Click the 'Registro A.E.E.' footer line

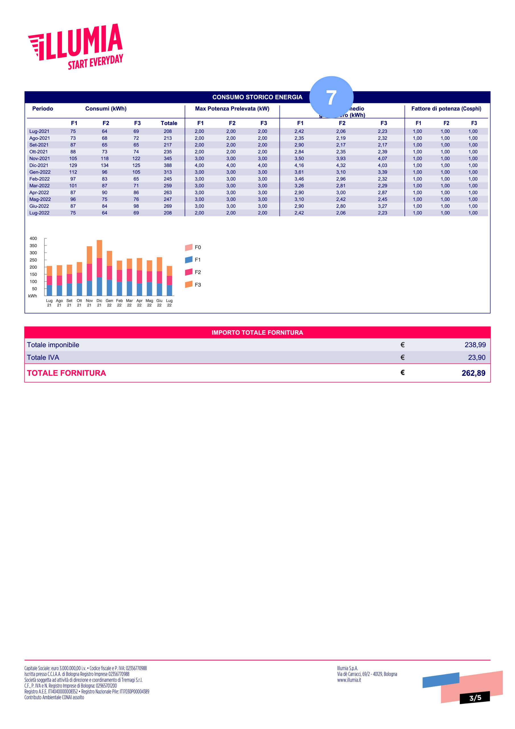click(x=87, y=691)
